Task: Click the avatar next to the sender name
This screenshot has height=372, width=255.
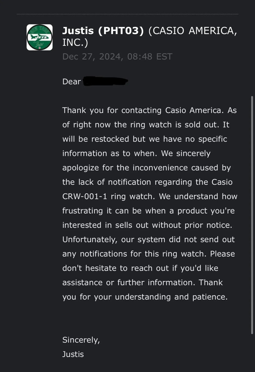Action: click(39, 37)
